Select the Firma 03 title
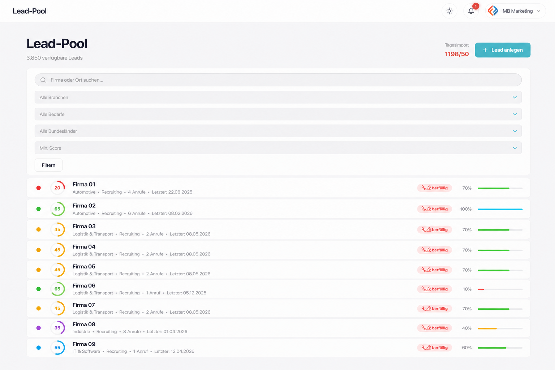 [84, 226]
